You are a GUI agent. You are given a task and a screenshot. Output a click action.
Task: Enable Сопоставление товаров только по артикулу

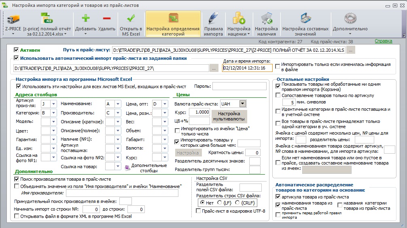coord(278,95)
